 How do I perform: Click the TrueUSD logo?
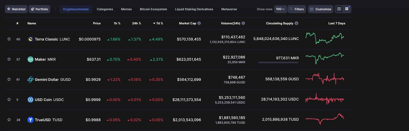30,120
